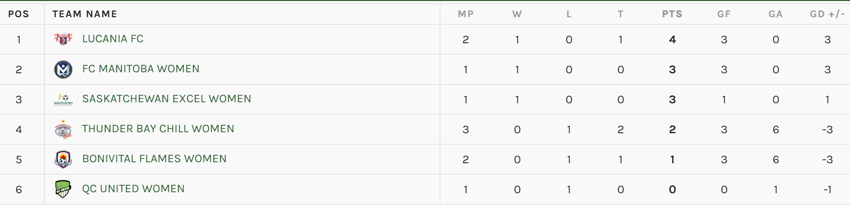Click the TEAM NAME column header

coord(85,14)
